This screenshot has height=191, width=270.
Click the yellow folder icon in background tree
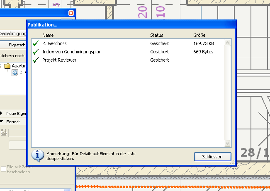pos(7,66)
